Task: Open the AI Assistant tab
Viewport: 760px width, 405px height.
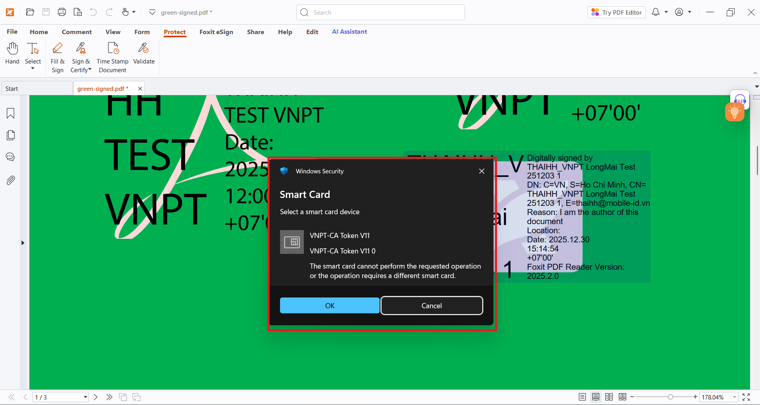Action: (349, 32)
